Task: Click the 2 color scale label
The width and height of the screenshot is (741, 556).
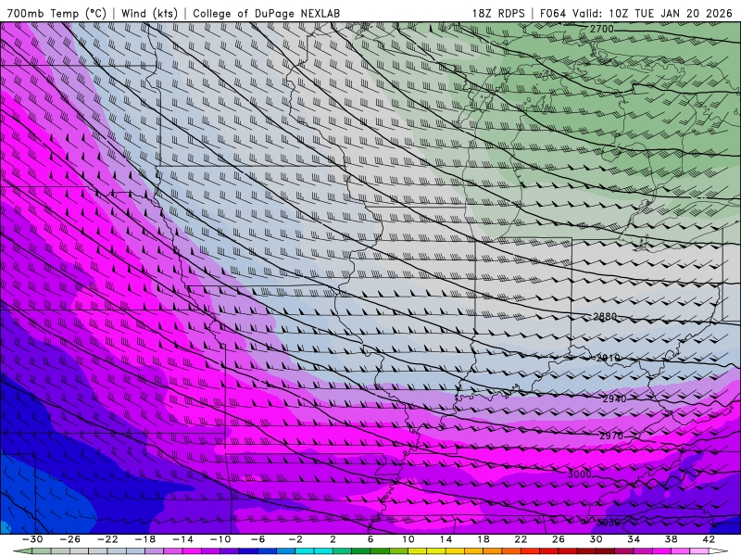Action: click(333, 539)
